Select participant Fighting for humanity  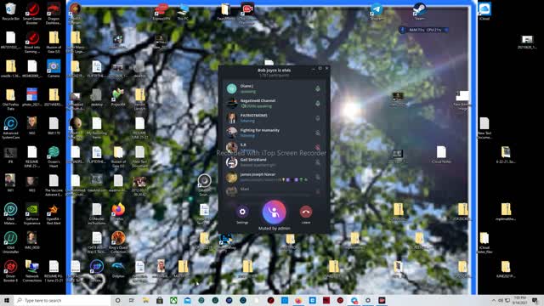(274, 133)
